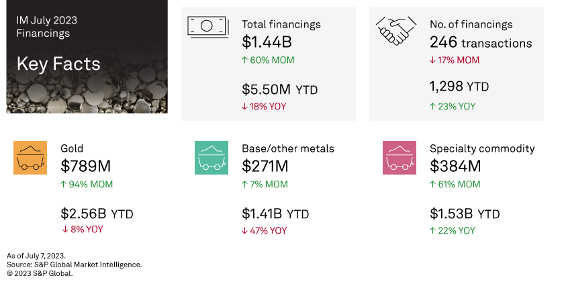Click the red down arrow by 47% YOY
This screenshot has width=564, height=282.
pyautogui.click(x=245, y=231)
